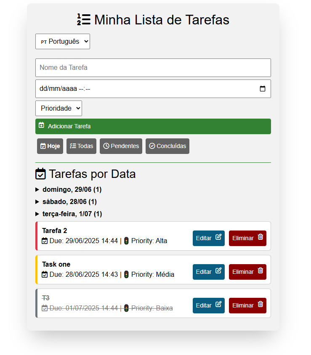
Task: Expand the domingo, 29/06 group
Action: 72,190
